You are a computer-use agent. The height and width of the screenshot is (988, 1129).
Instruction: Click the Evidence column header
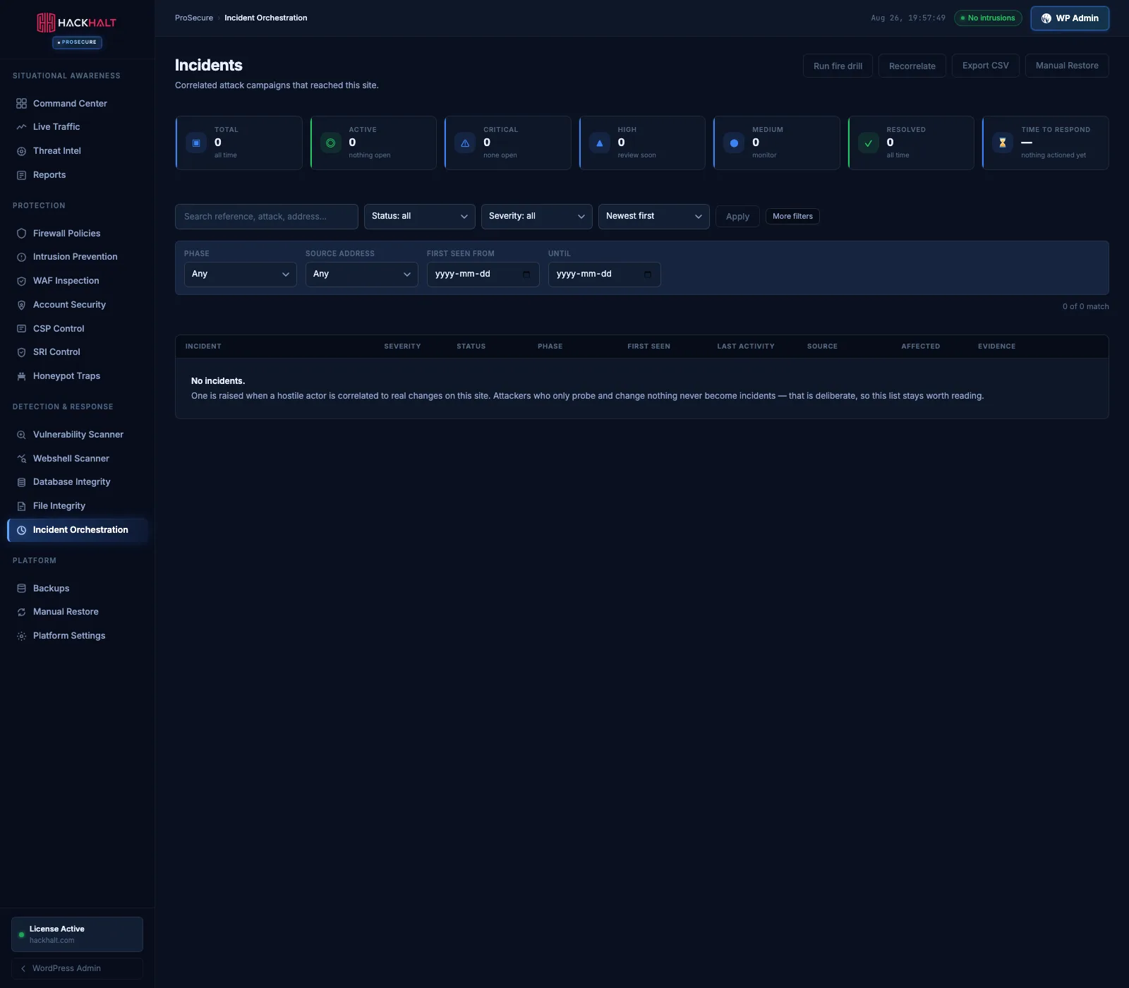click(997, 347)
